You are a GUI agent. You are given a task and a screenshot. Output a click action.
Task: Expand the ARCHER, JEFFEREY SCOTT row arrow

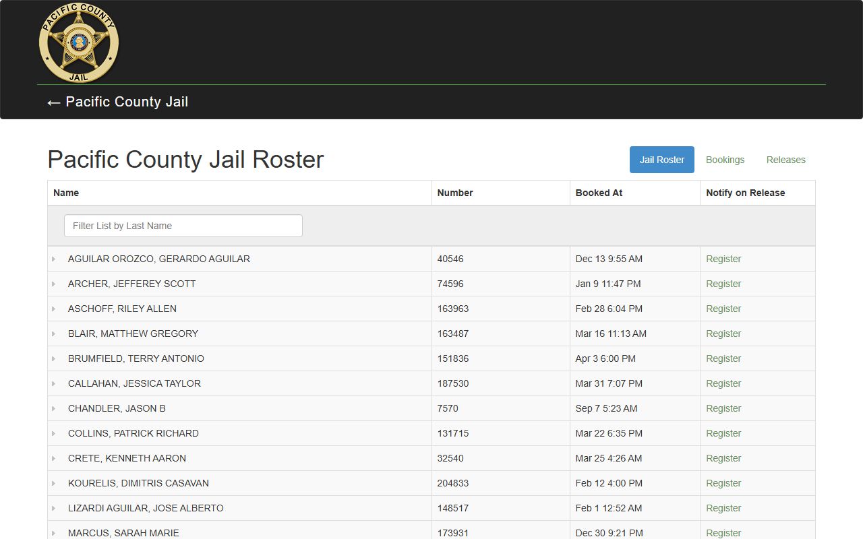54,284
